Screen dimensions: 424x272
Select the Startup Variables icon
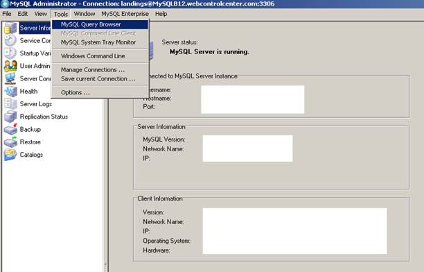[10, 53]
